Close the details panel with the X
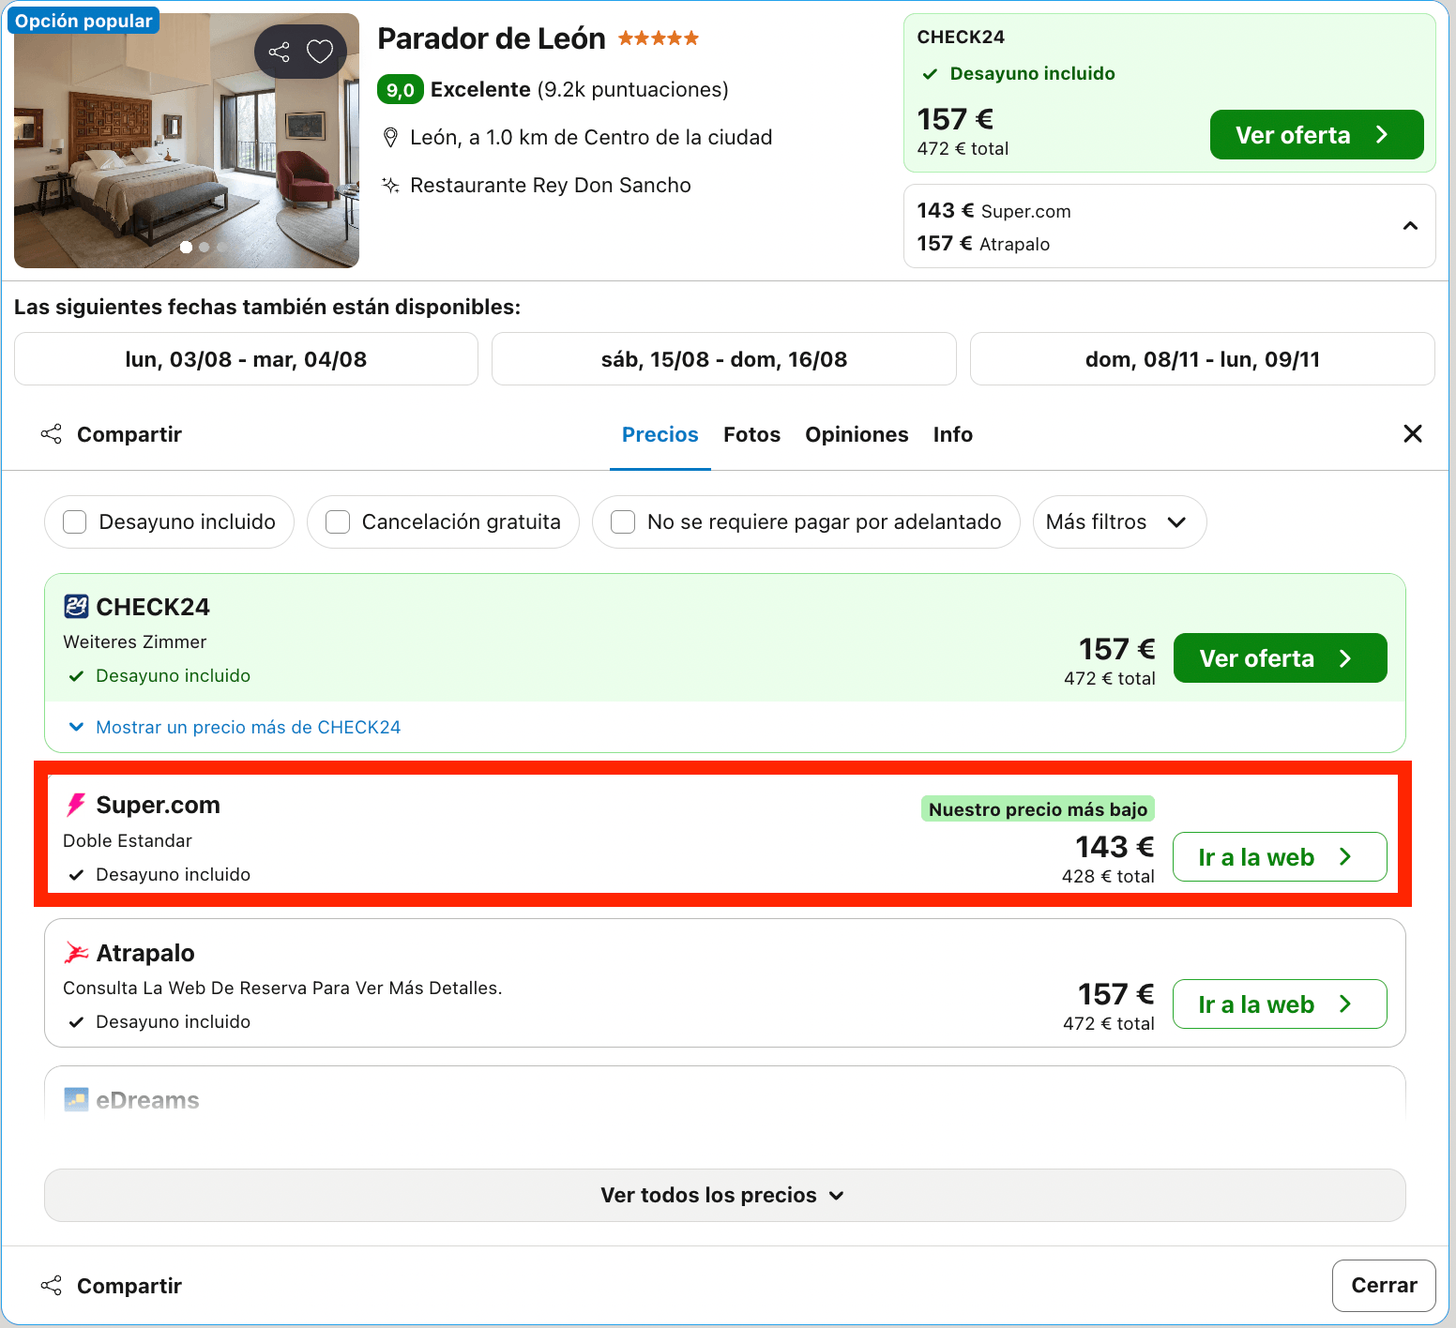Image resolution: width=1456 pixels, height=1328 pixels. (x=1412, y=433)
